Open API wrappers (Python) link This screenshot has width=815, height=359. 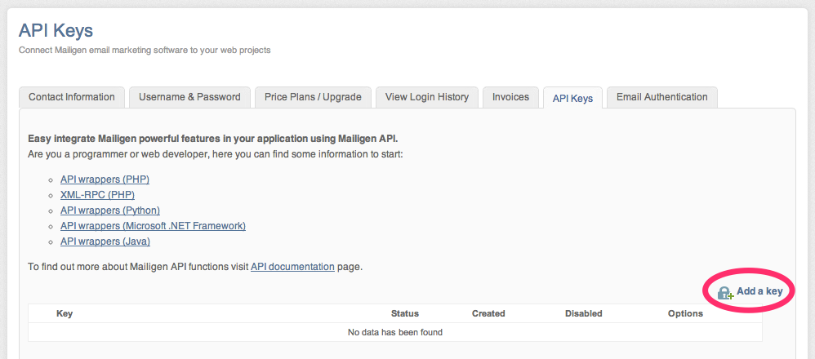tap(110, 211)
